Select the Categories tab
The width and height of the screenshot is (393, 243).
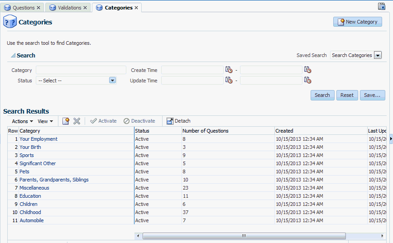(119, 8)
